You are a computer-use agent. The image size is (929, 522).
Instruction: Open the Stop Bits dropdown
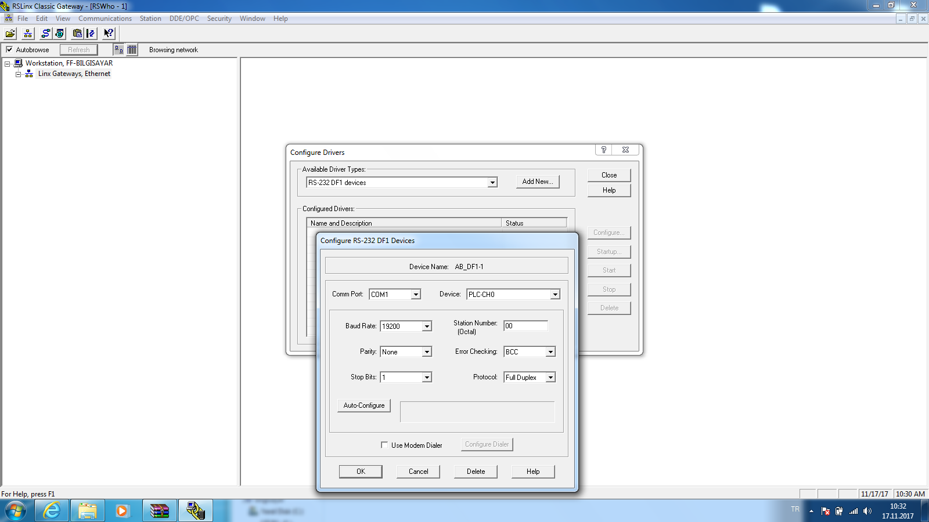coord(427,378)
